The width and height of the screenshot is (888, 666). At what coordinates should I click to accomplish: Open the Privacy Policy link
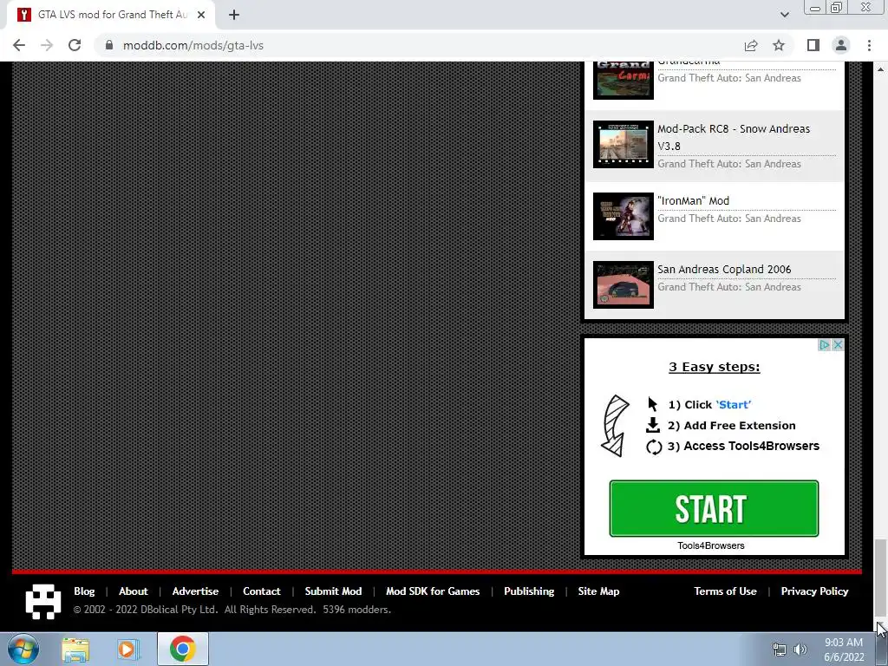point(814,591)
